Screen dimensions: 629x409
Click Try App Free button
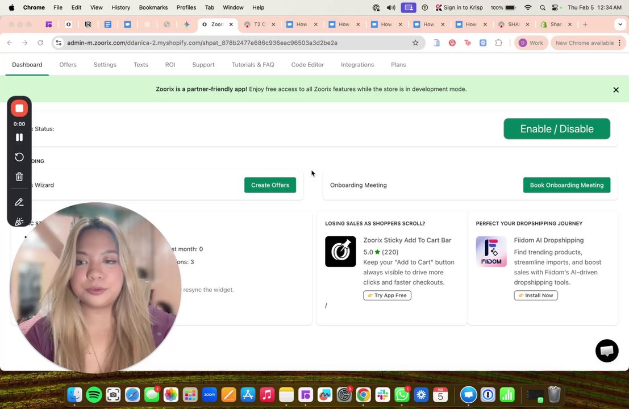(x=387, y=295)
